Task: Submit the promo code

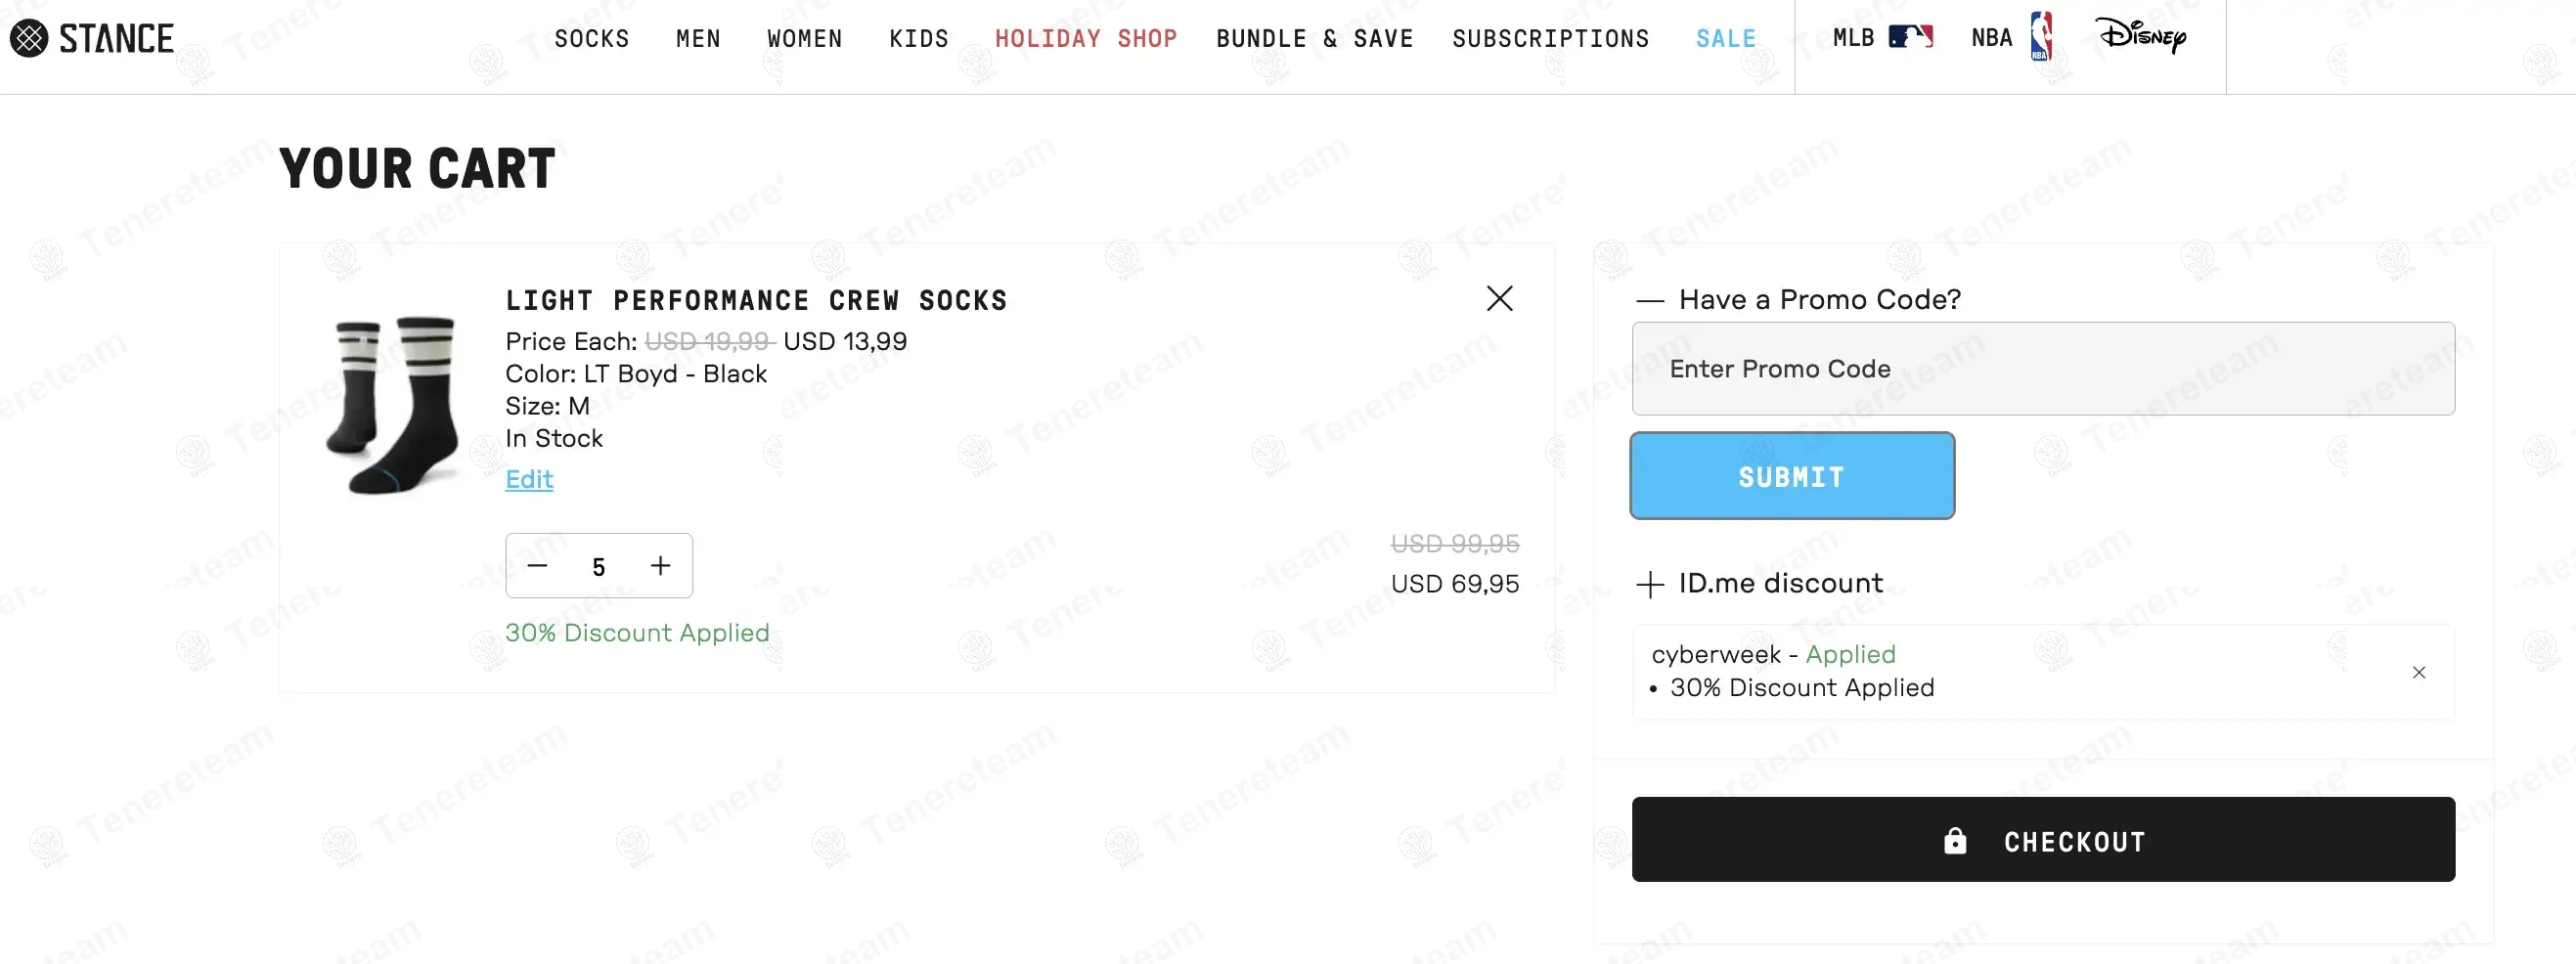Action: (x=1791, y=476)
